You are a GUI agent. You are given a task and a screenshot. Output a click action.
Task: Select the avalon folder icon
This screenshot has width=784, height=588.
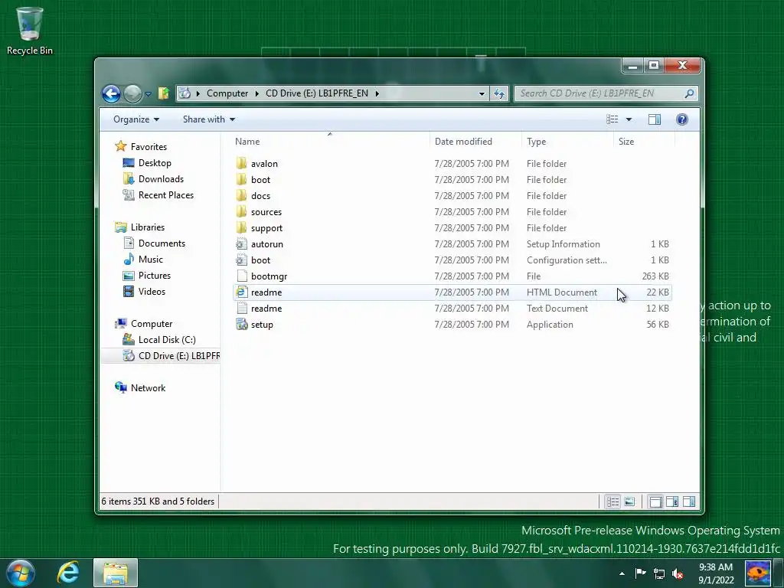pos(241,163)
